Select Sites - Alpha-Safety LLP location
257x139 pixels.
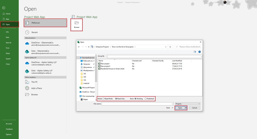(x=45, y=72)
